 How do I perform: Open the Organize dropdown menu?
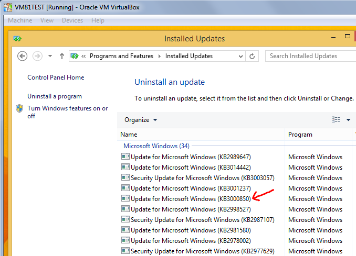[x=141, y=120]
